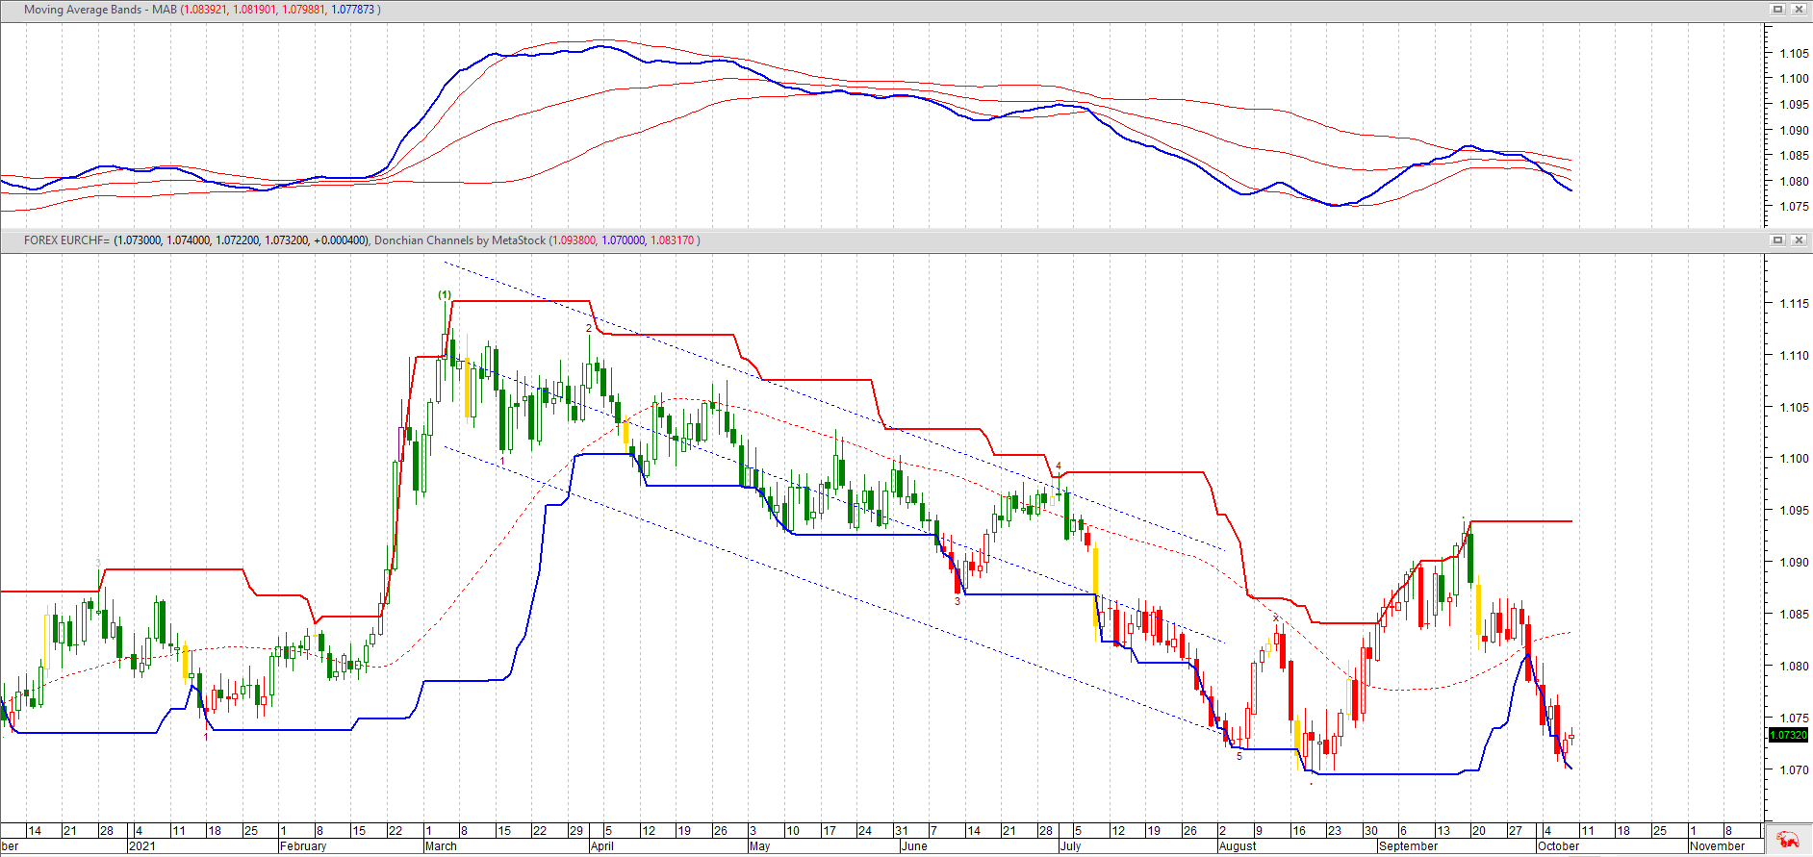
Task: Select the blue MAB value 1.077873
Action: point(353,10)
